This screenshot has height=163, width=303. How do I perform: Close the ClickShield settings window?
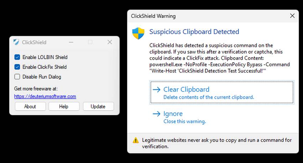point(110,42)
